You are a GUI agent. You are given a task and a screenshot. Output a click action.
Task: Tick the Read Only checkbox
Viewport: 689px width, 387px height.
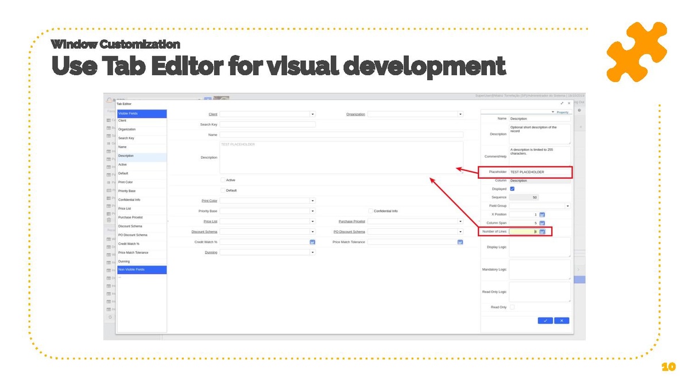coord(512,307)
